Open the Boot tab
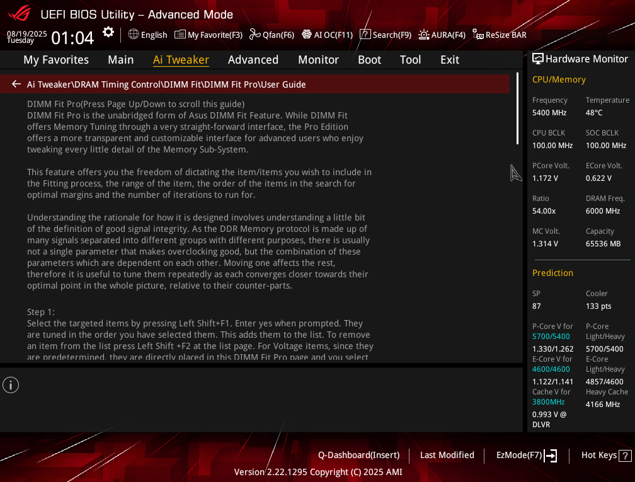The image size is (635, 482). point(369,59)
